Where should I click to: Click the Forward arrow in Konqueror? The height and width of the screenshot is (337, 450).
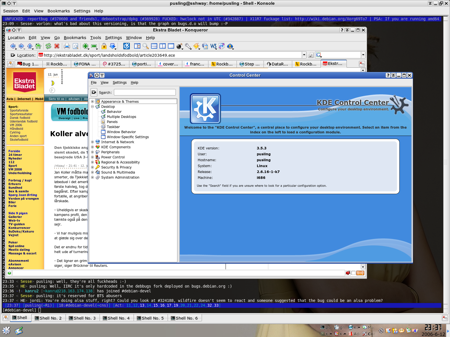(21, 46)
